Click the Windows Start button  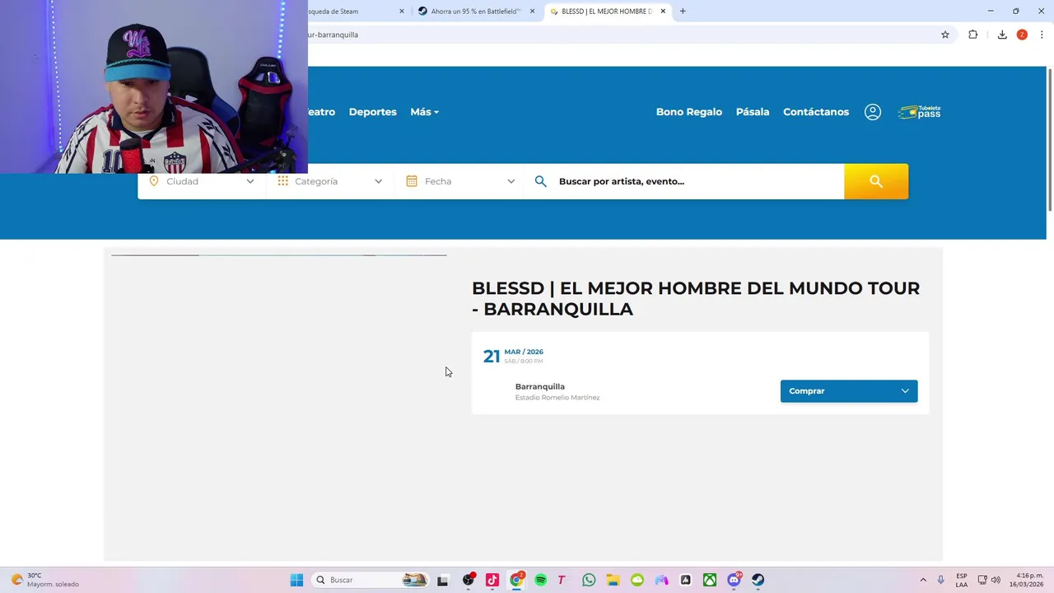click(296, 580)
